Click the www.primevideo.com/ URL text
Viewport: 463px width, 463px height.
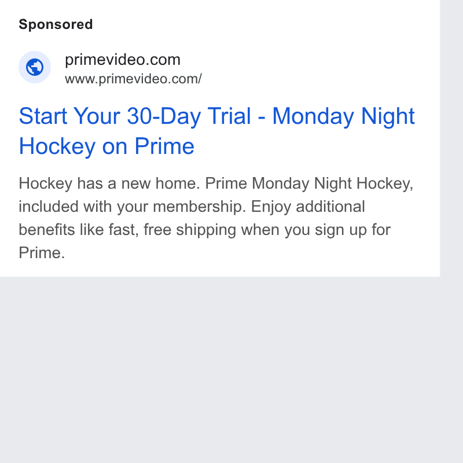(133, 79)
